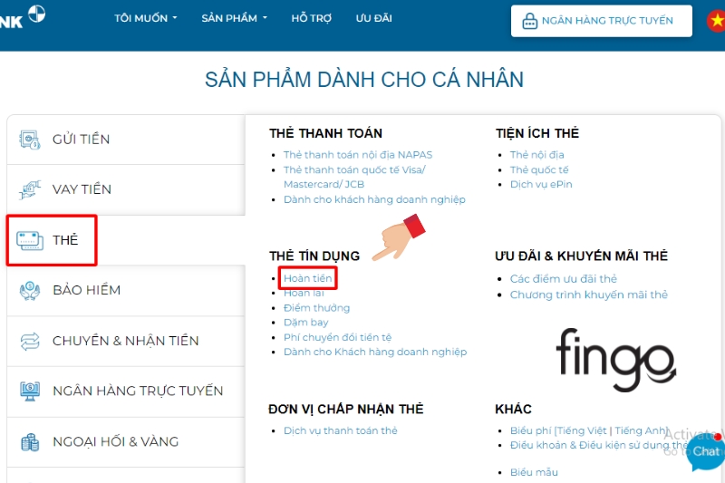Viewport: 725px width, 483px height.
Task: Click the KHÁC heading
Action: pyautogui.click(x=513, y=409)
